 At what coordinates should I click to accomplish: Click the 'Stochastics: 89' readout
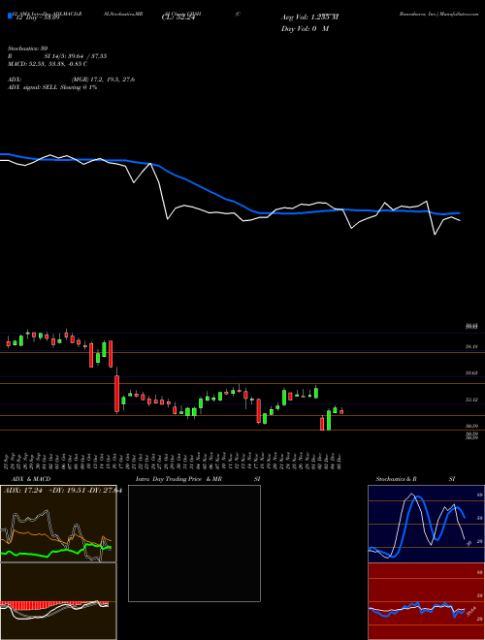coord(27,48)
